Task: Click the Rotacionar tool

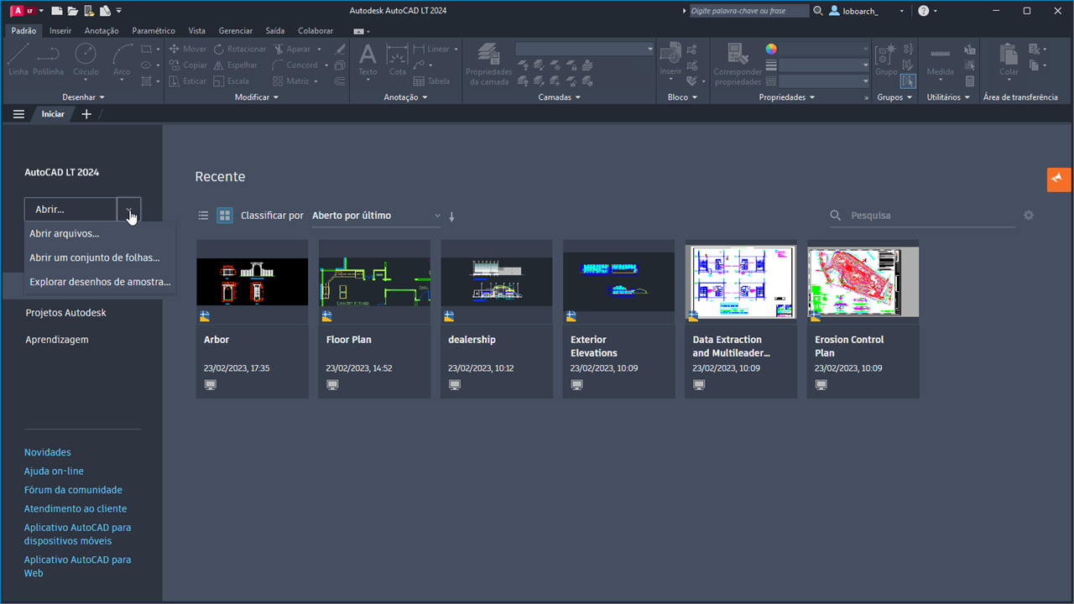Action: pyautogui.click(x=239, y=49)
